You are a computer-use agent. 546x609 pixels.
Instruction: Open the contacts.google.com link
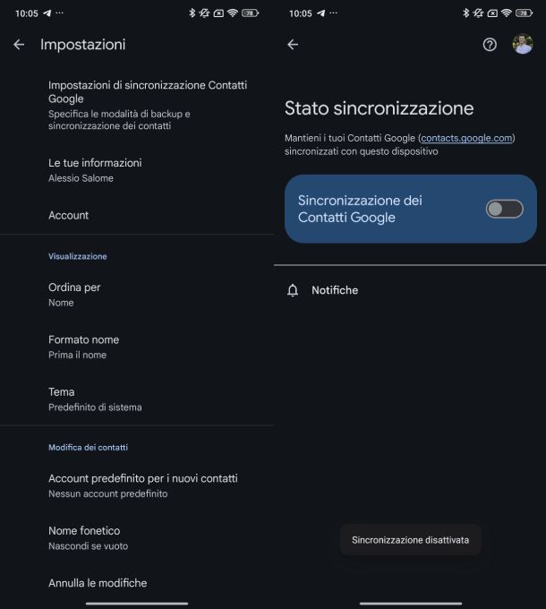pyautogui.click(x=466, y=139)
